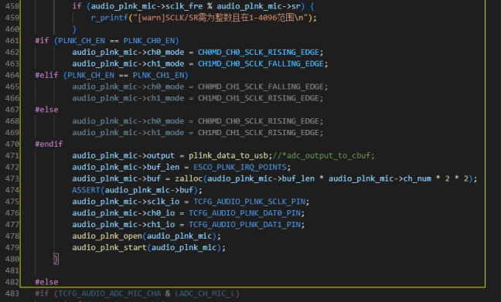Image resolution: width=501 pixels, height=302 pixels.
Task: Click the r_printf function call
Action: click(110, 18)
